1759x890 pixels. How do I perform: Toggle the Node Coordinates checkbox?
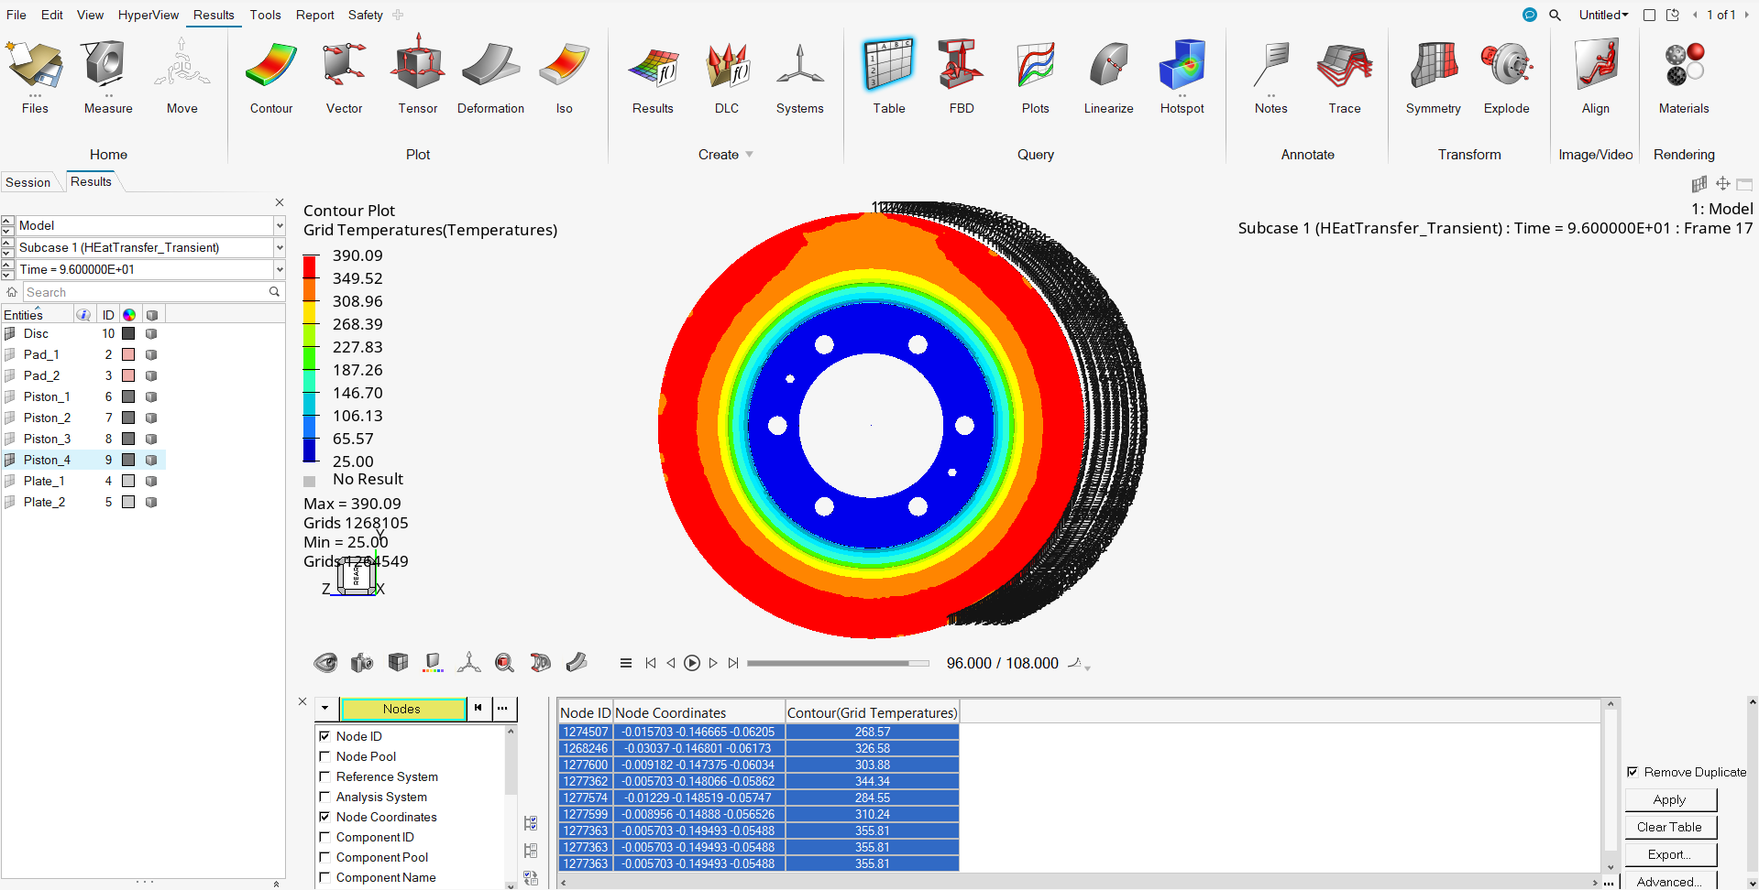pyautogui.click(x=324, y=817)
